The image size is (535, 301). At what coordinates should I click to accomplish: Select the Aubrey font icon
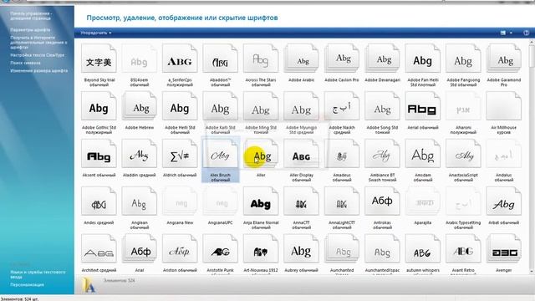(x=301, y=248)
